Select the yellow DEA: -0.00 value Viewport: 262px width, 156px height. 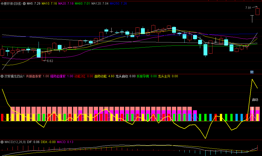48,142
